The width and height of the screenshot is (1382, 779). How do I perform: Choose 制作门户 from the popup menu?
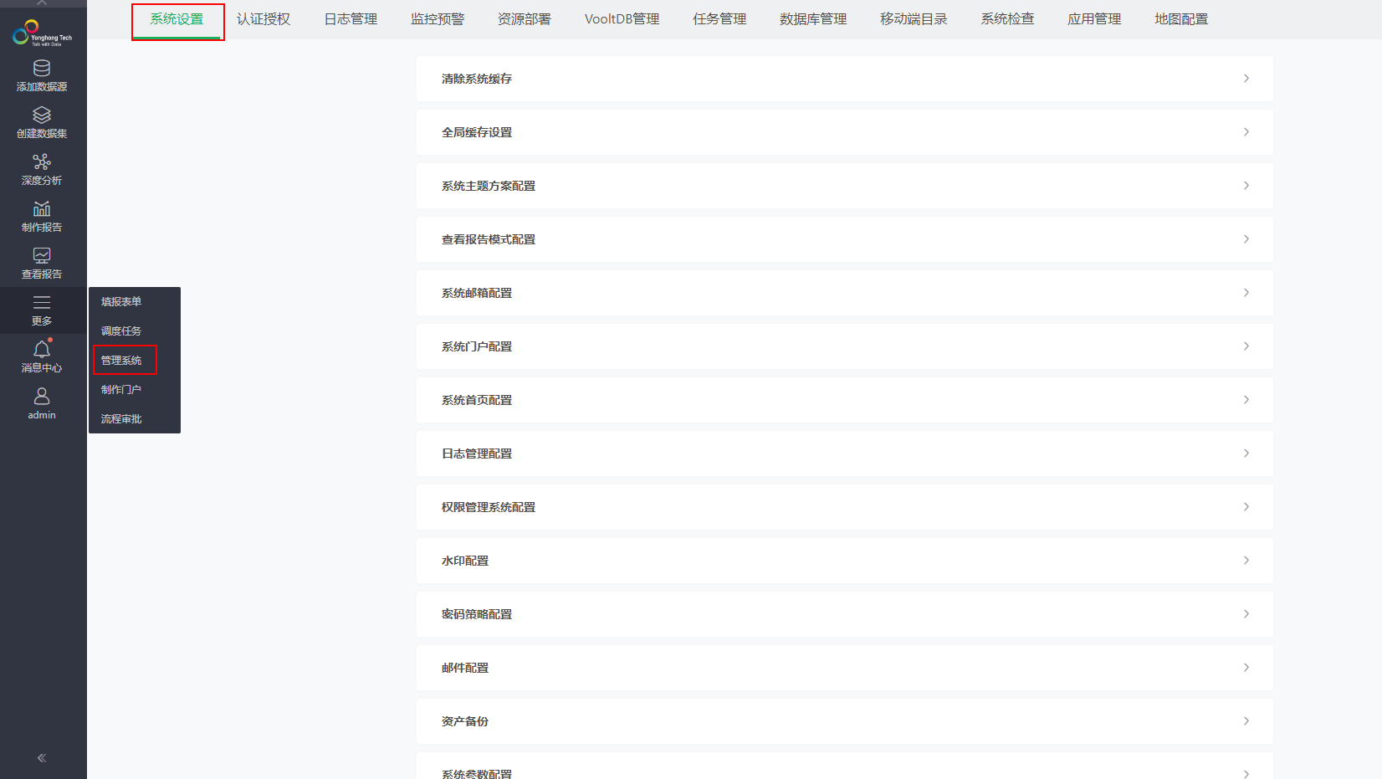pos(121,390)
